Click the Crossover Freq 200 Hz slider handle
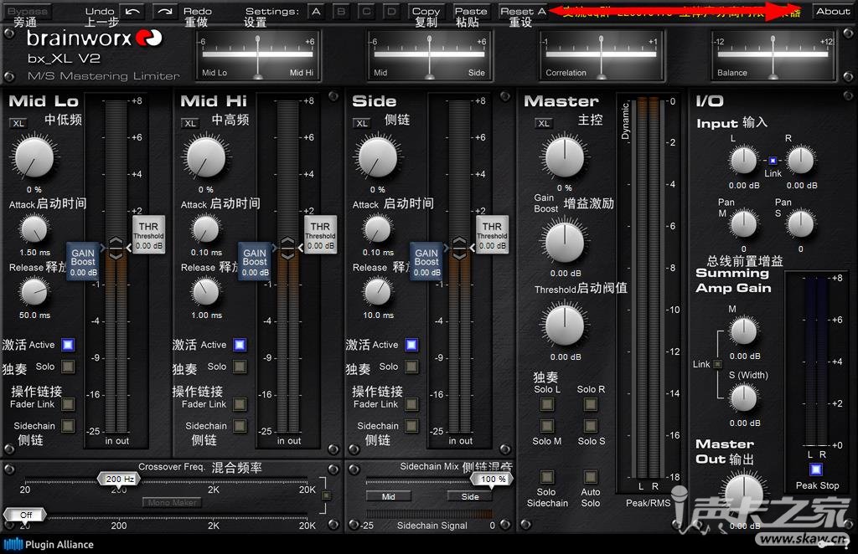The image size is (858, 554). (119, 480)
